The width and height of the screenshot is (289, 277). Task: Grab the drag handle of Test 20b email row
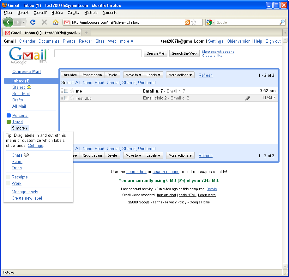pos(62,98)
